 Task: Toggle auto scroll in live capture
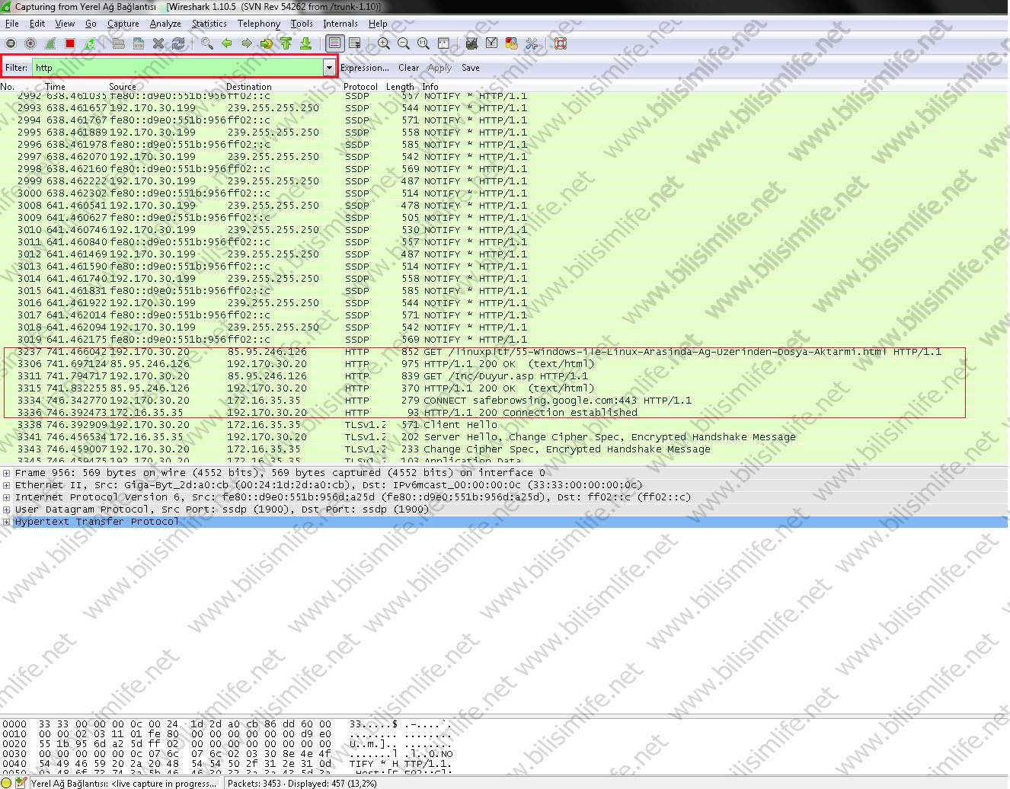tap(354, 43)
